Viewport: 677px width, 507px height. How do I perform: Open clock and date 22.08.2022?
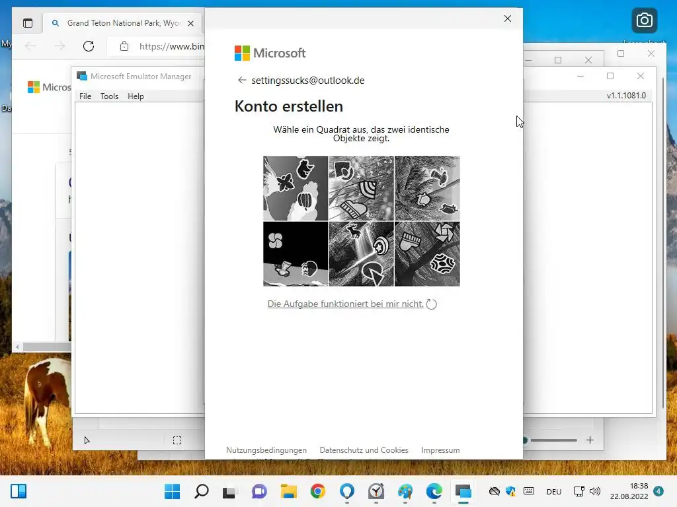[629, 491]
